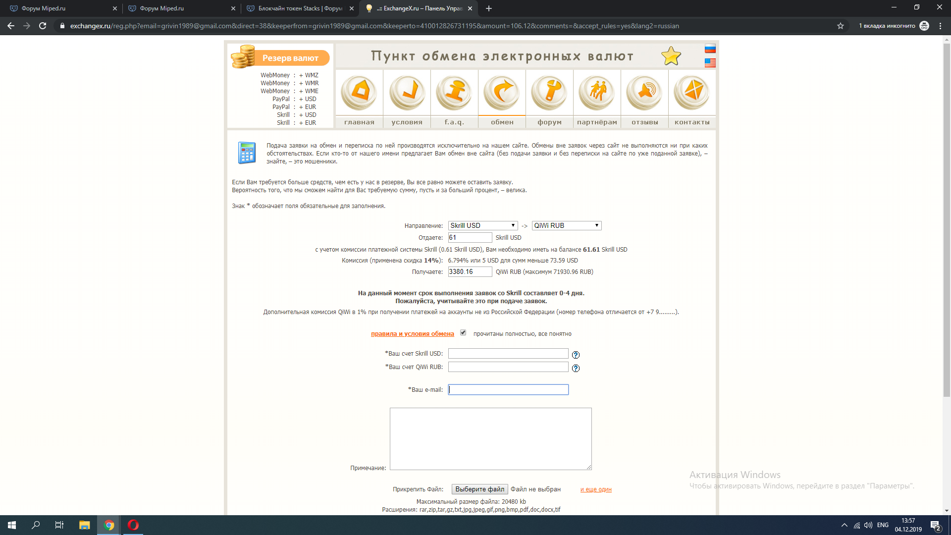Open the отзывы megaphone icon
Screen dimensions: 951x535
coord(644,93)
